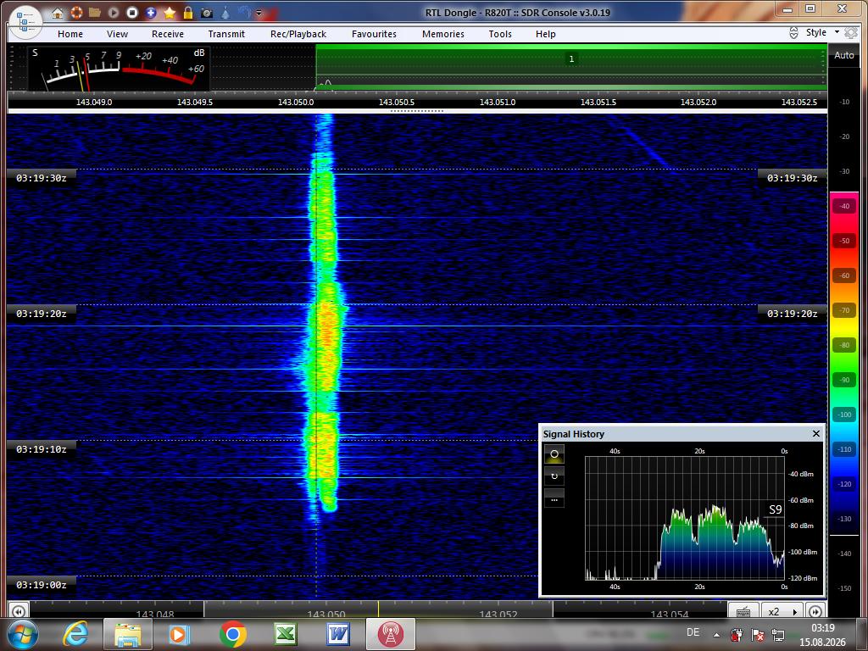The width and height of the screenshot is (868, 651).
Task: Click the lifebuoy help icon in quick toolbar
Action: (x=76, y=12)
